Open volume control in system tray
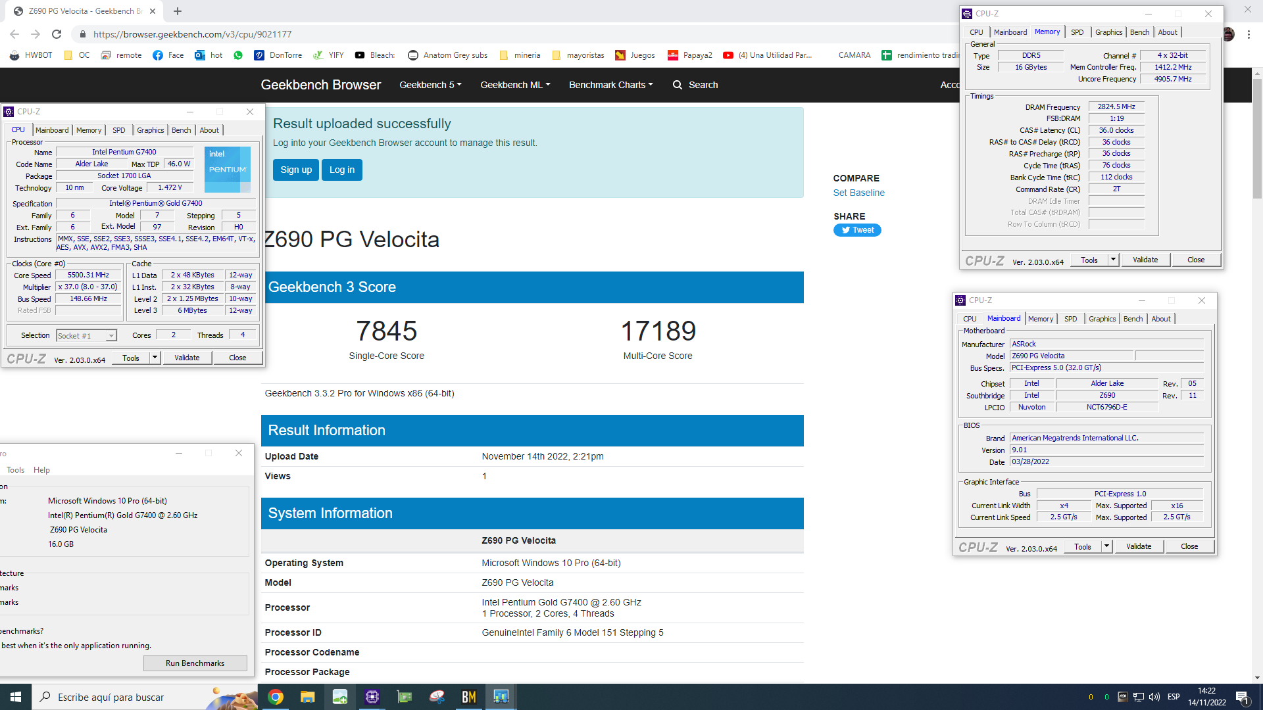The width and height of the screenshot is (1263, 710). point(1154,697)
